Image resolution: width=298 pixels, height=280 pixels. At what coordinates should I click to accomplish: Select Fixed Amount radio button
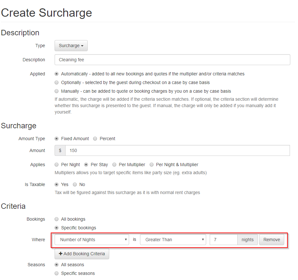point(57,139)
